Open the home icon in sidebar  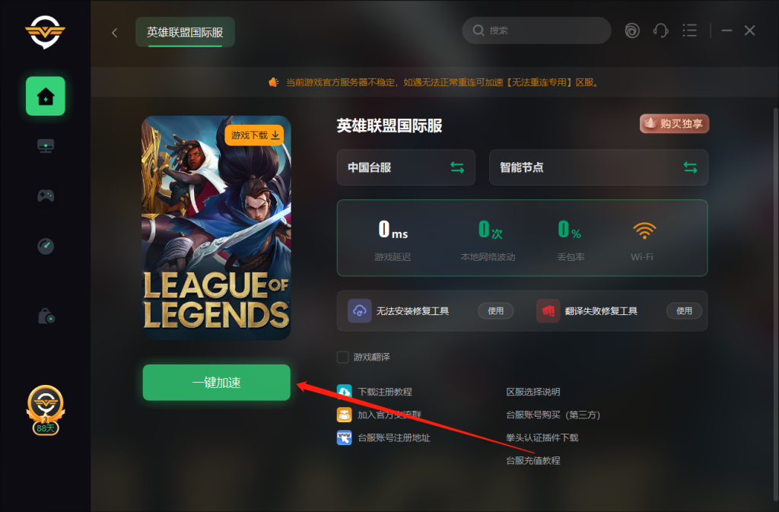coord(45,96)
